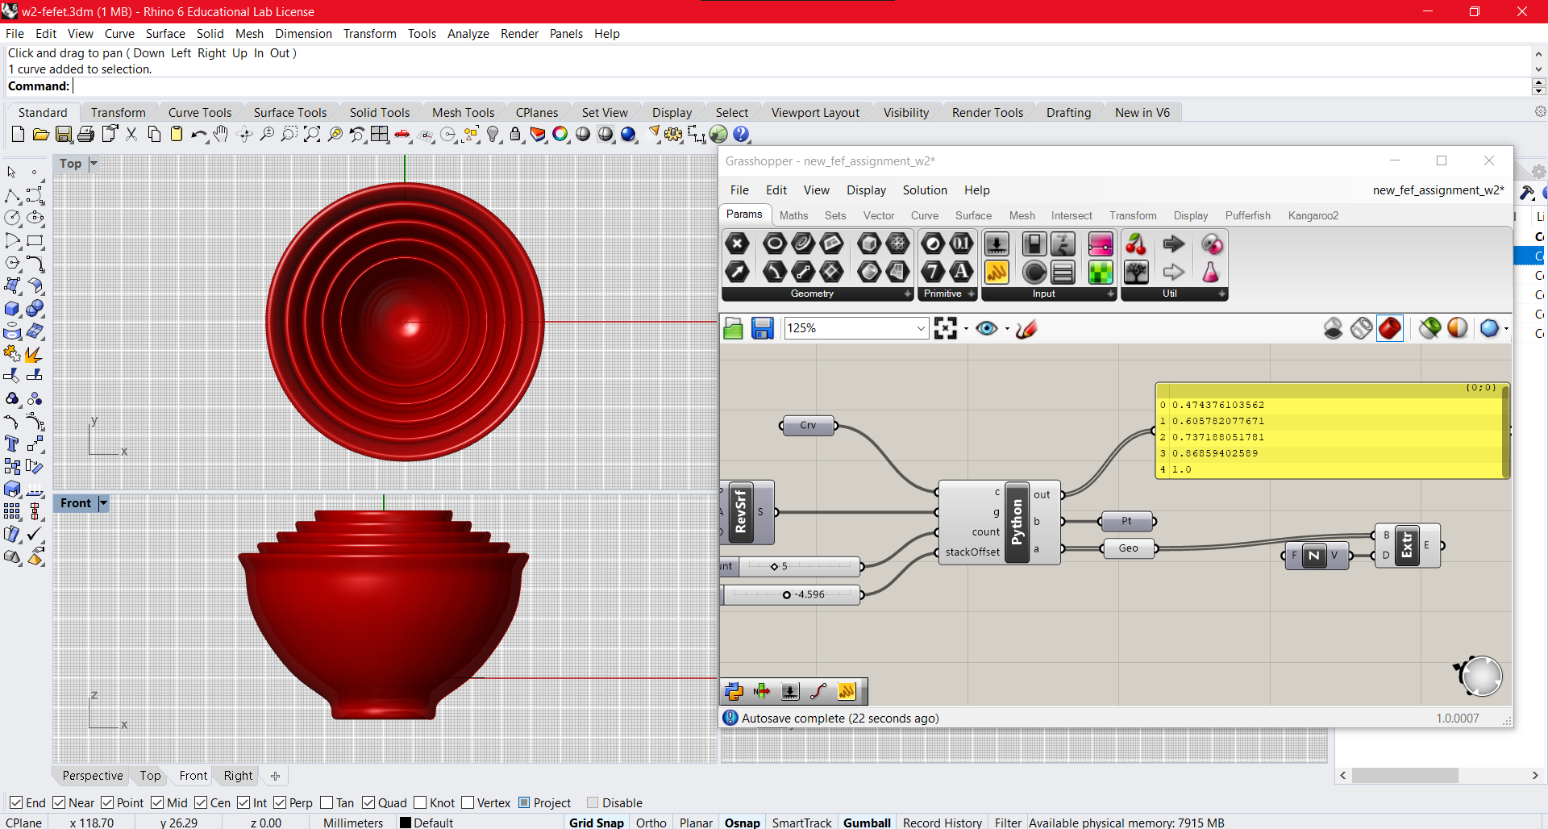The width and height of the screenshot is (1548, 829).
Task: Open the Solution menu in Grasshopper
Action: click(x=924, y=190)
